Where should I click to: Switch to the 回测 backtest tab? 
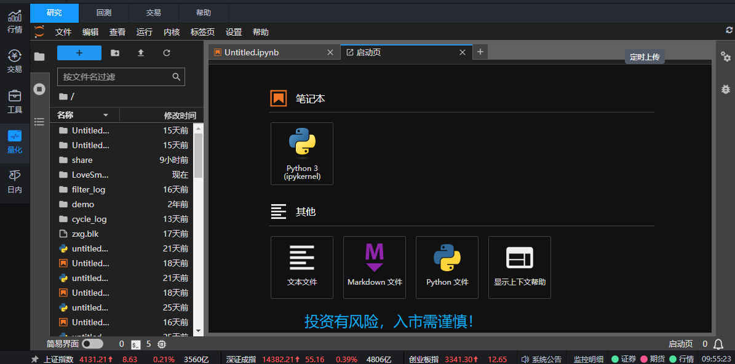pos(104,12)
